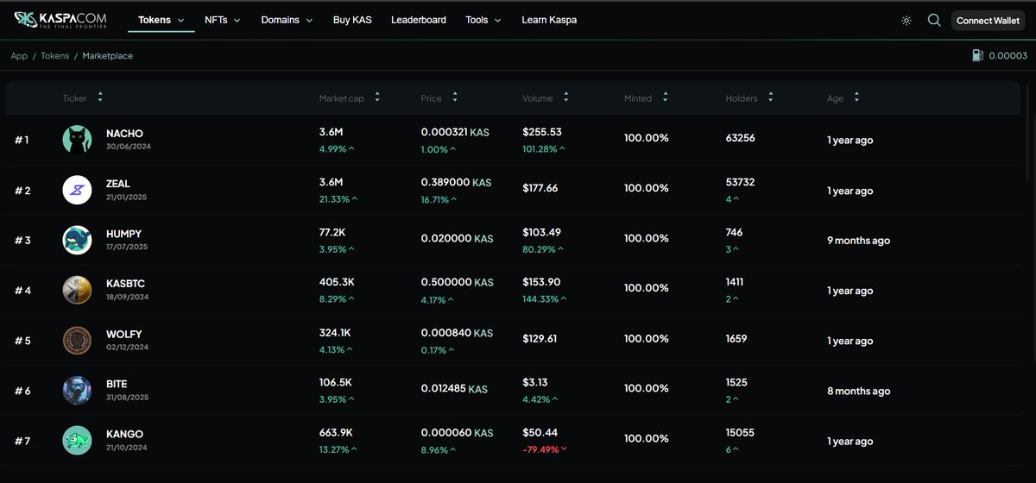The width and height of the screenshot is (1036, 483).
Task: Sort by Volume column arrows
Action: (566, 97)
